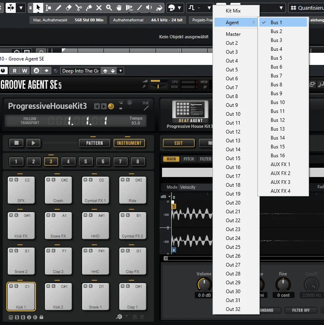Open the Auto-Scroll options dropdown
324x325 pixels.
[x=21, y=8]
